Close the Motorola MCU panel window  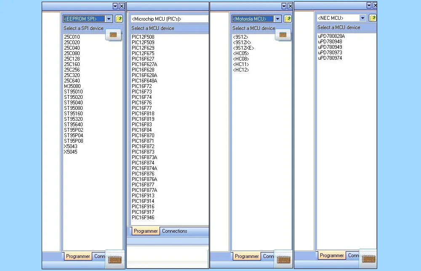click(x=290, y=6)
